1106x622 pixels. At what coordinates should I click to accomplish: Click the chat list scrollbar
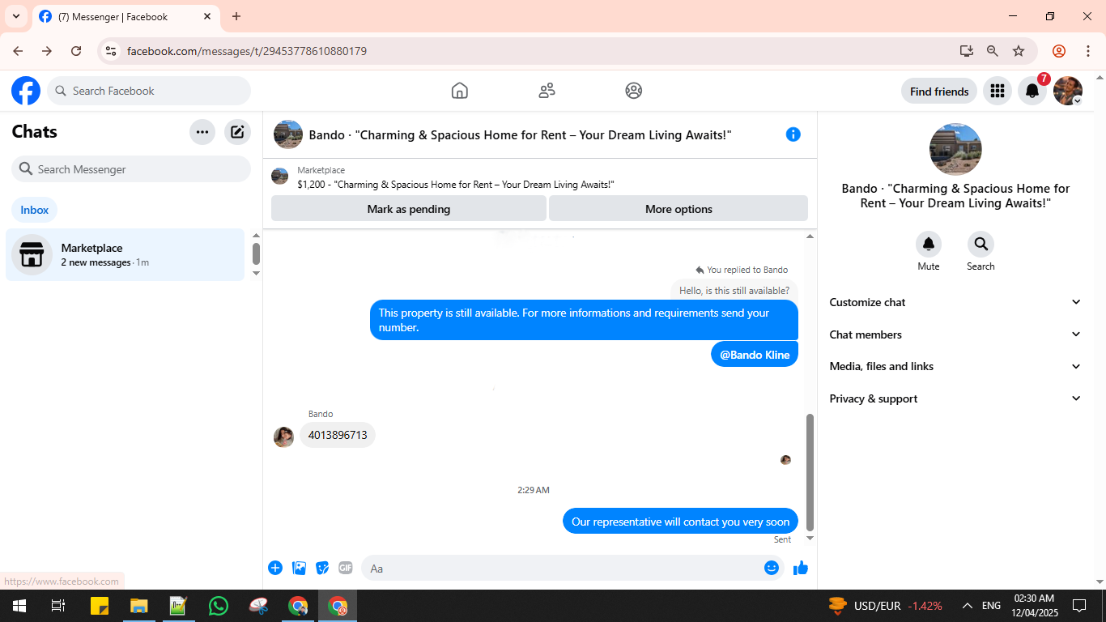tap(256, 253)
